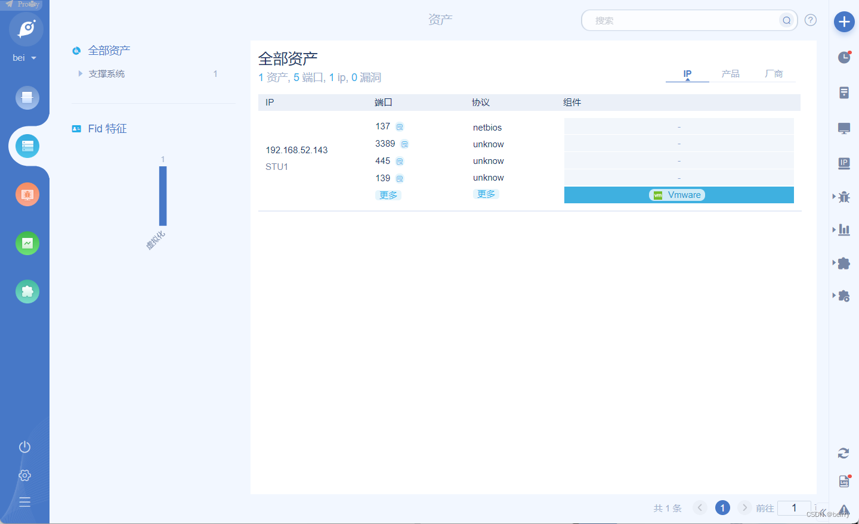The height and width of the screenshot is (524, 859).
Task: Click the Vmware component tag
Action: point(677,195)
